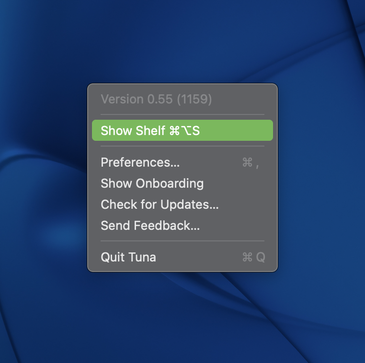The image size is (365, 363).
Task: Click the ⌘, shortcut hint beside Preferences
Action: pos(251,163)
